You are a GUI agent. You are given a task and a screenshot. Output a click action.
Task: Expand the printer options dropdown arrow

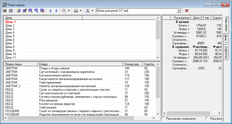[x=80, y=11]
